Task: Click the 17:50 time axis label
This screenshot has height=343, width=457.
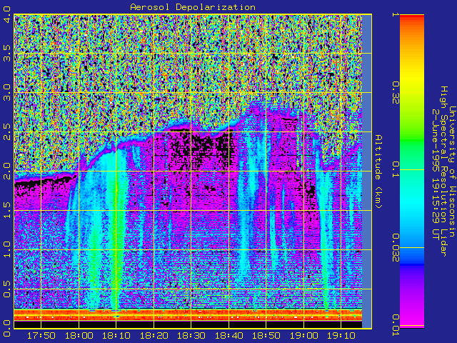Action: [41, 336]
